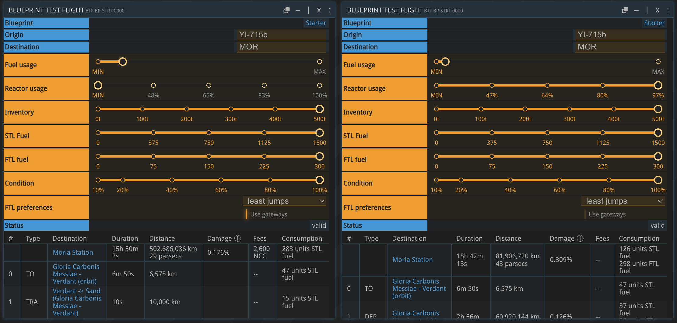Click the left panel Origin field YI-715b
The image size is (677, 323).
281,35
